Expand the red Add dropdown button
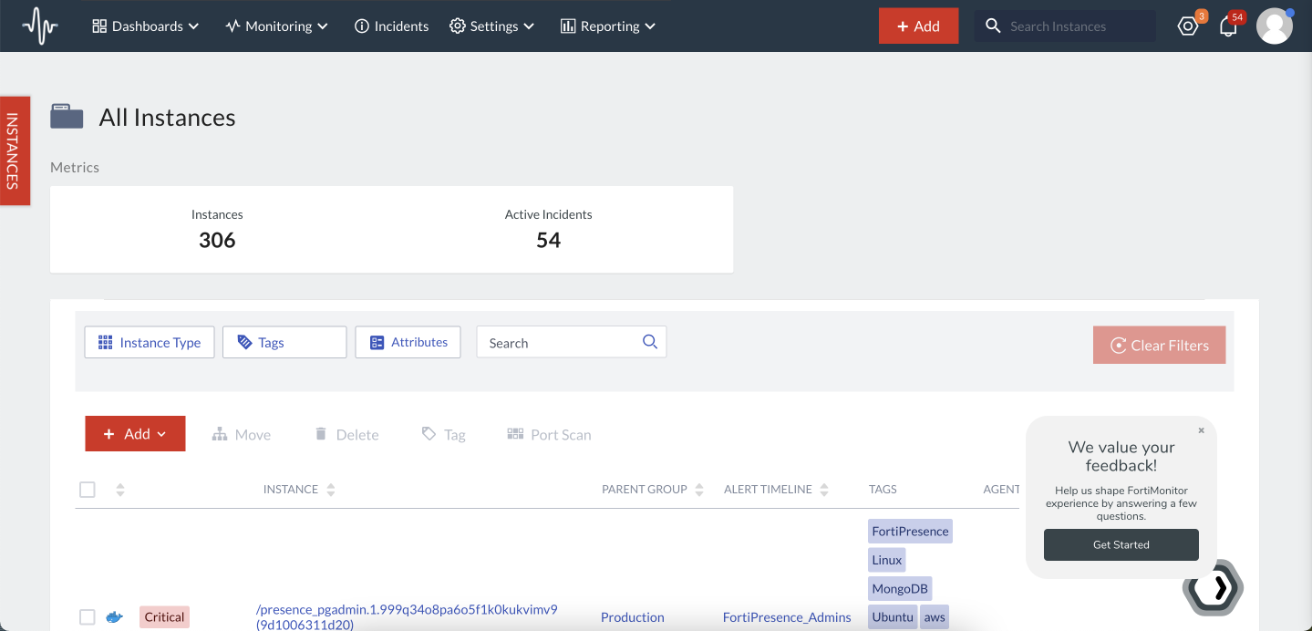1312x631 pixels. pyautogui.click(x=135, y=434)
